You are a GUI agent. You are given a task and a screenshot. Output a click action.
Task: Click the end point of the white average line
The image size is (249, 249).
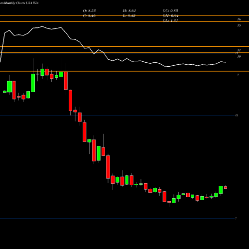coord(226,62)
